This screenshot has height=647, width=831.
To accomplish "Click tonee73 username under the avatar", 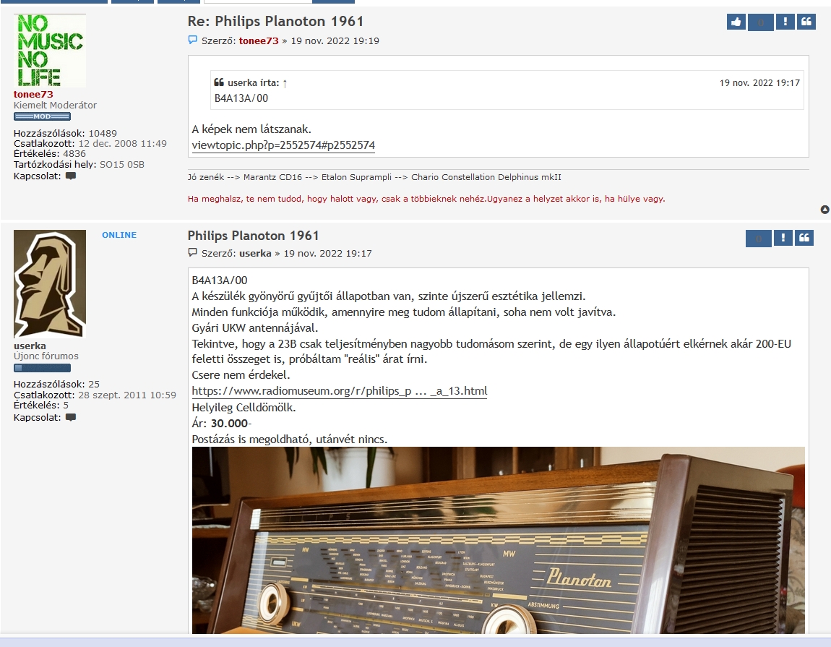I will (33, 94).
